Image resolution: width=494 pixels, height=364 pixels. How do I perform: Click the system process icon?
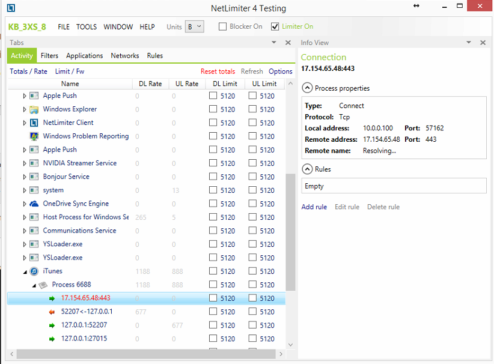[x=34, y=190]
